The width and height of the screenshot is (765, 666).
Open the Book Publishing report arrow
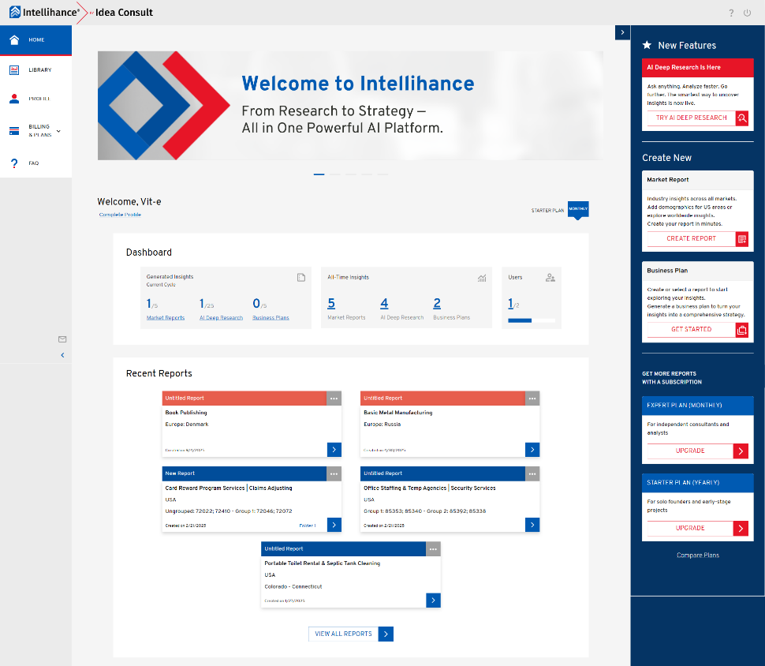334,450
